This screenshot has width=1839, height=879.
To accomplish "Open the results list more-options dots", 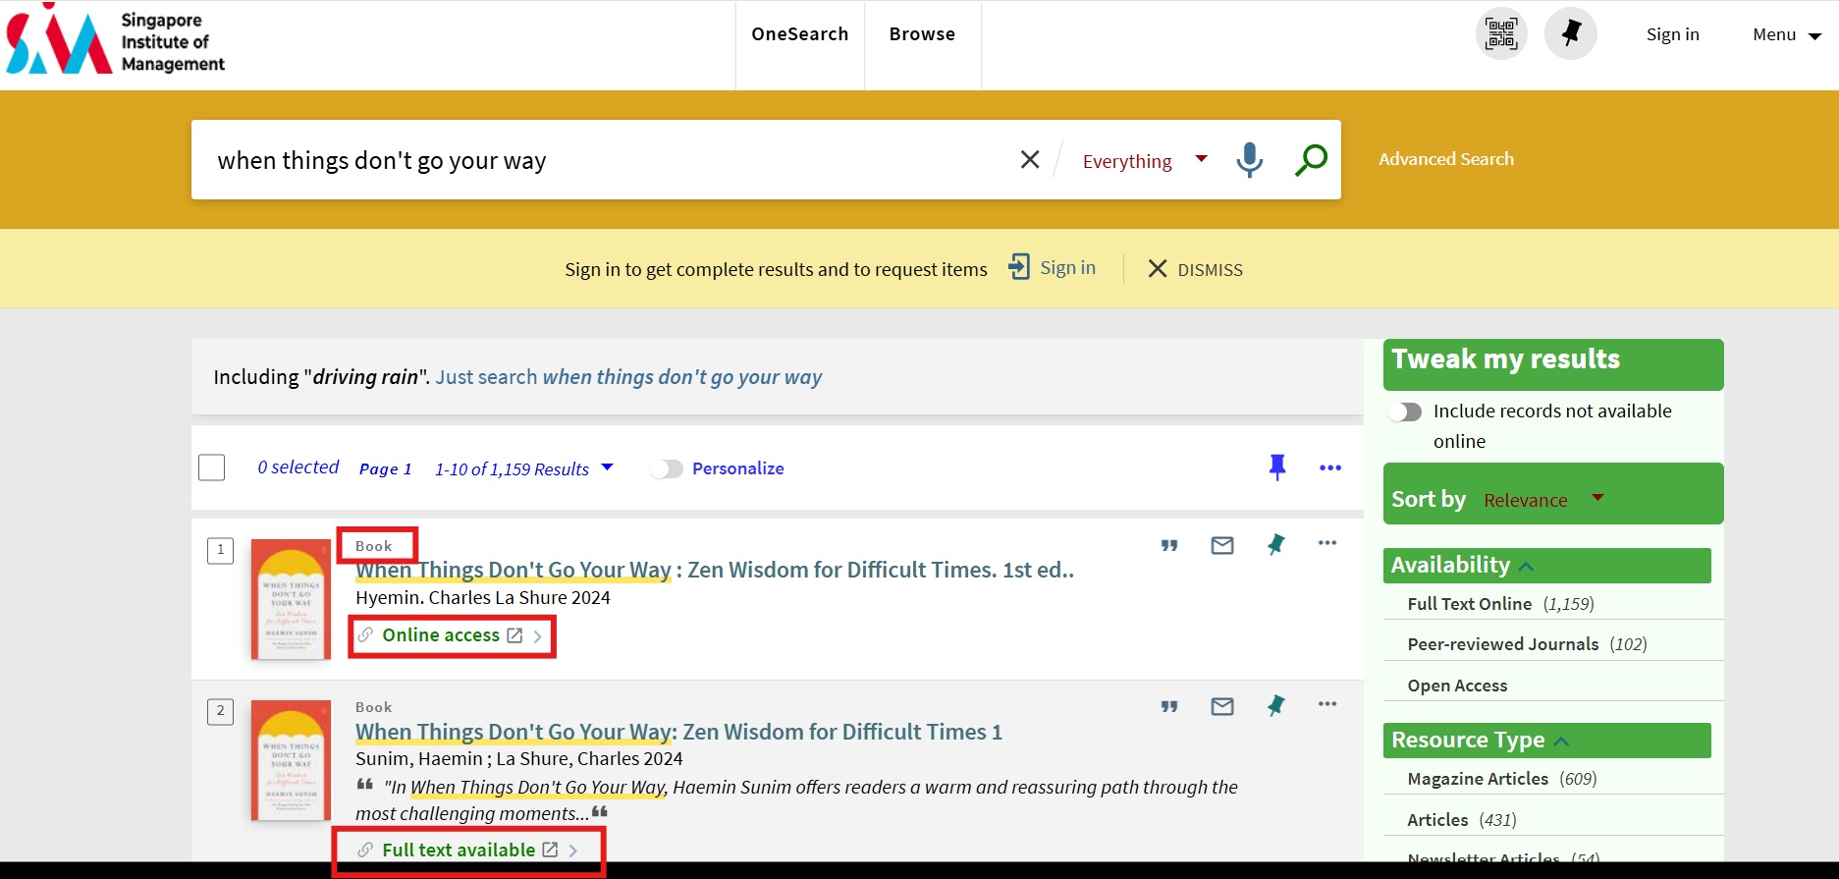I will 1330,467.
